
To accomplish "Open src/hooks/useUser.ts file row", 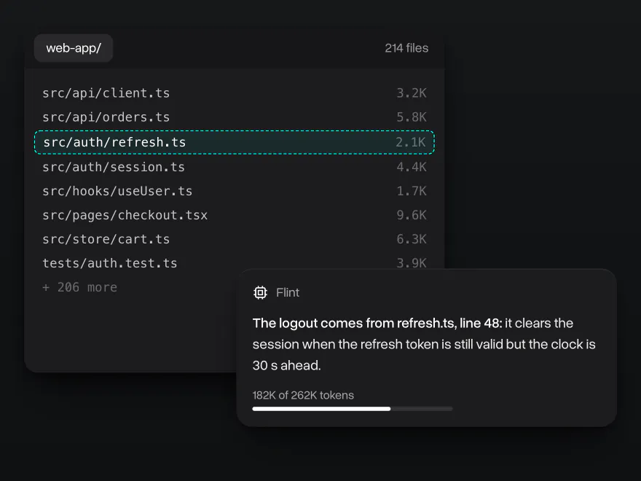I will point(235,191).
